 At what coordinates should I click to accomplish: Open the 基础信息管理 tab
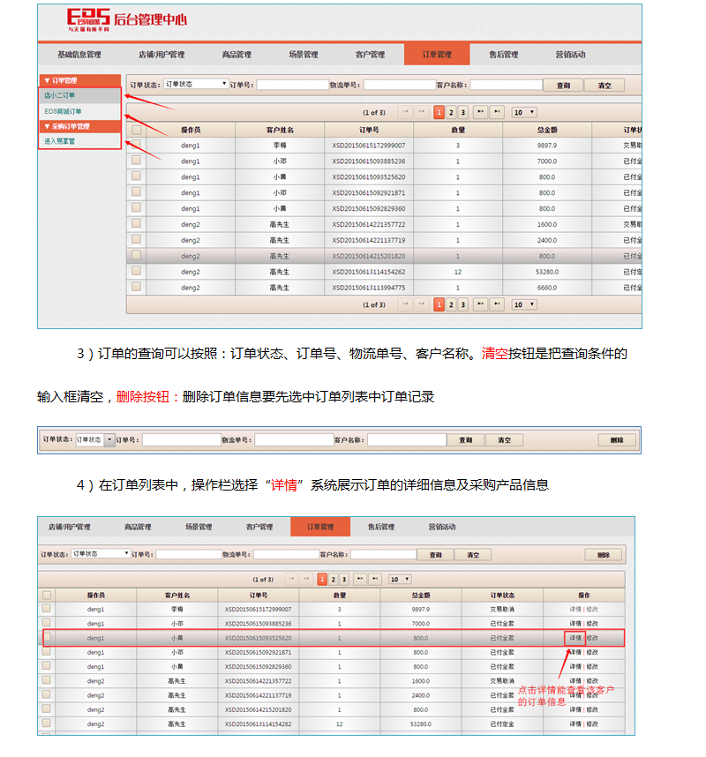pyautogui.click(x=79, y=55)
